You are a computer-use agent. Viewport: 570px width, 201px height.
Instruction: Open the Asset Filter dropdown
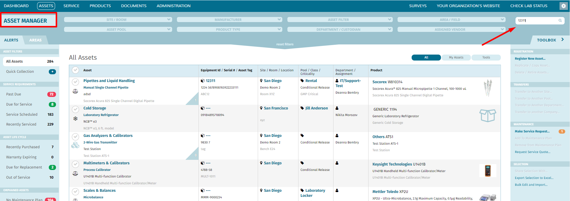340,20
